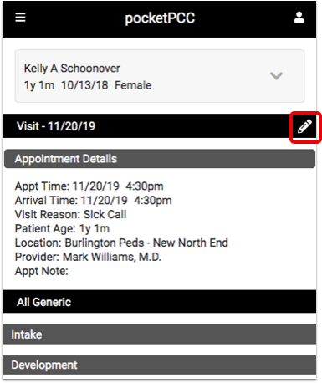Click the pocketPCC title
Image resolution: width=322 pixels, height=383 pixels.
pos(160,18)
